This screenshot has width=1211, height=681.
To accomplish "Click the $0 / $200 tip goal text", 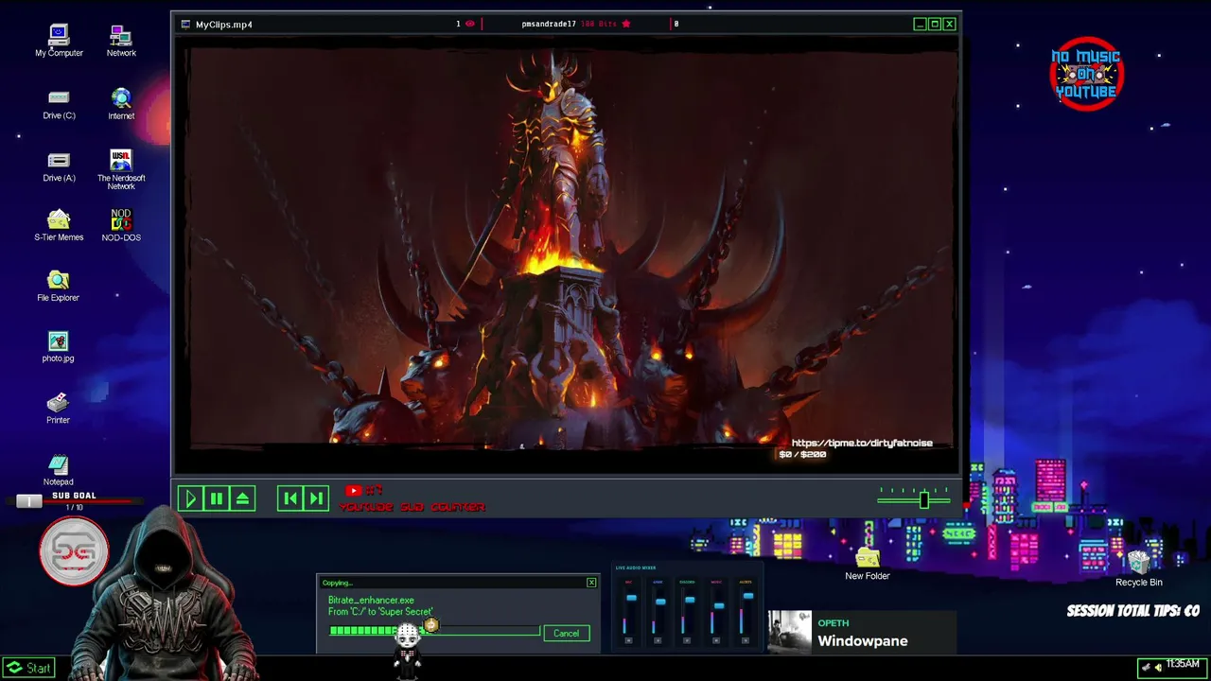I will pos(802,454).
